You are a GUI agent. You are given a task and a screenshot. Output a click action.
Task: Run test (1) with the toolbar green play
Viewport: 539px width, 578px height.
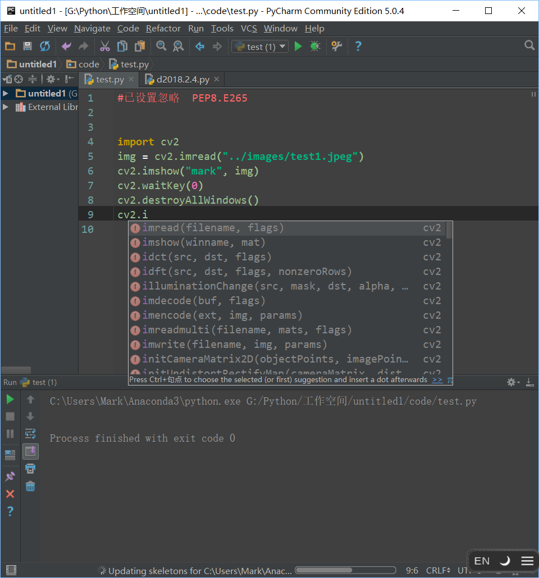tap(298, 47)
